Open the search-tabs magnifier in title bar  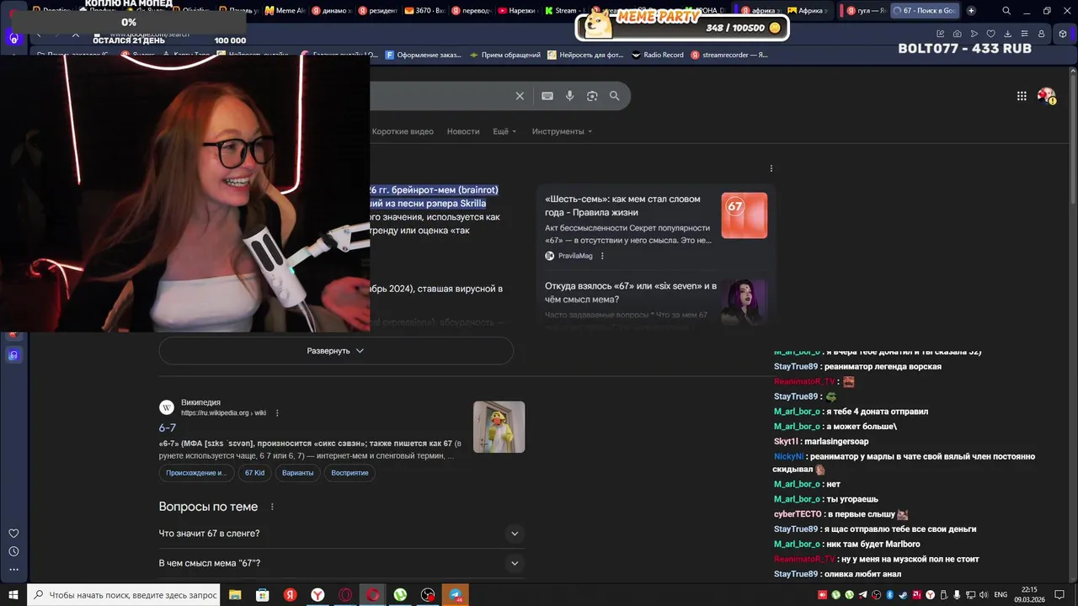1006,11
